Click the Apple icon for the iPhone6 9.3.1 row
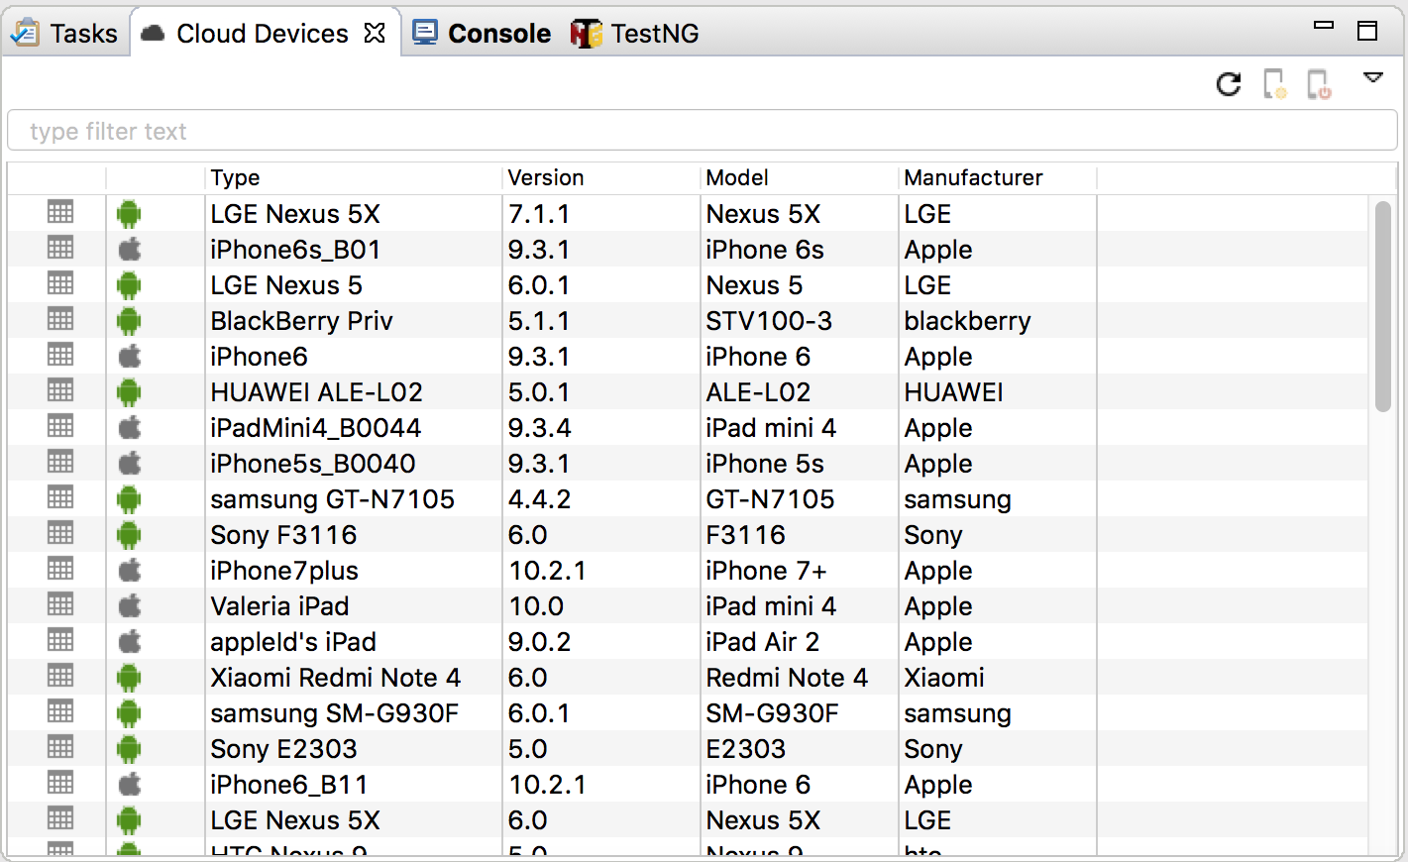 coord(130,357)
